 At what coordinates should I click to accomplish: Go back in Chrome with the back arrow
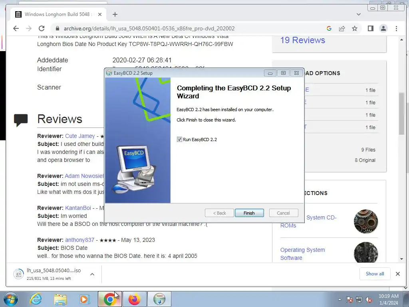click(16, 28)
